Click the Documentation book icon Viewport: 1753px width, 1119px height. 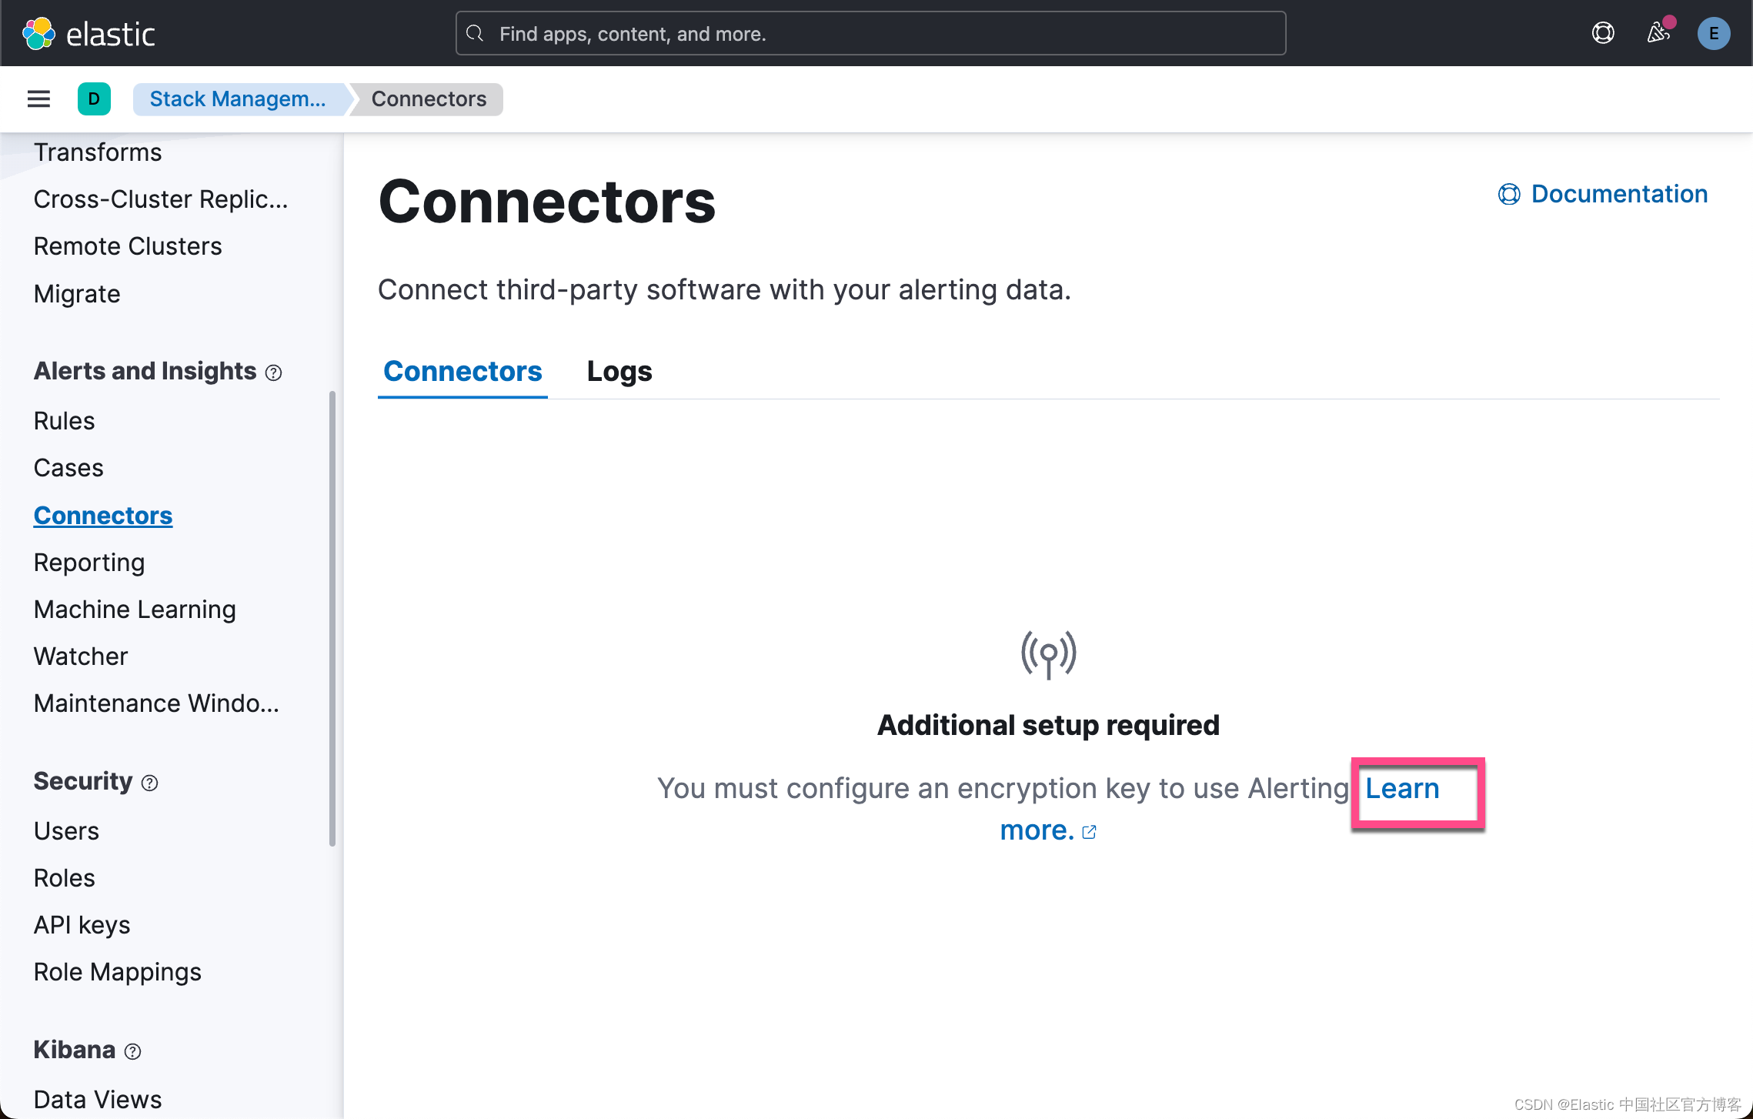[1508, 194]
